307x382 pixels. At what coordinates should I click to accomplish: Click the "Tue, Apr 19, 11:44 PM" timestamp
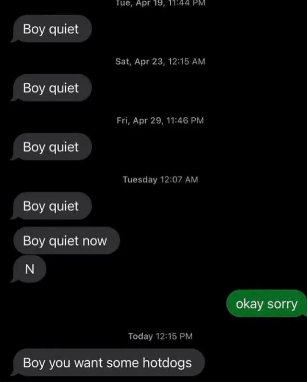pyautogui.click(x=160, y=3)
